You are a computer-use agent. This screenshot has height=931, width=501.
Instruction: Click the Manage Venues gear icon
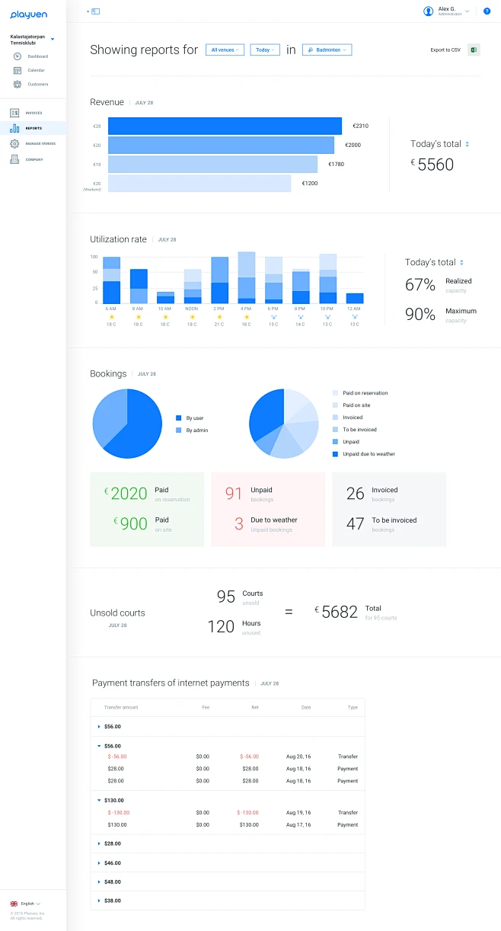14,143
